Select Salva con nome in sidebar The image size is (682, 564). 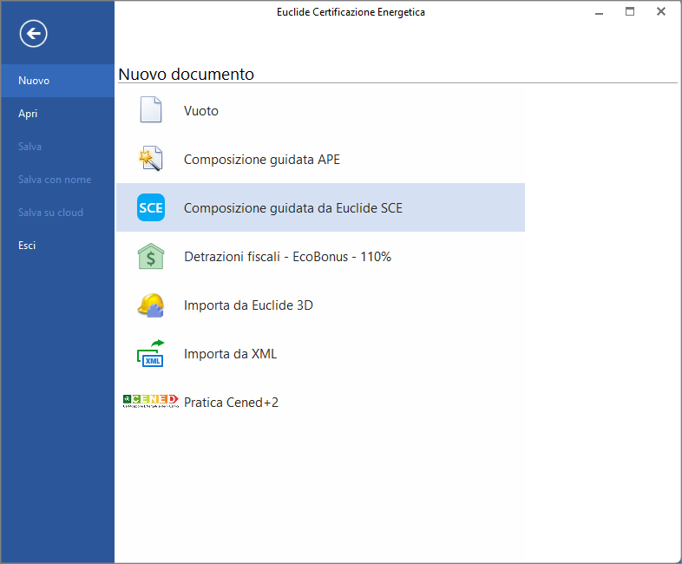point(54,180)
